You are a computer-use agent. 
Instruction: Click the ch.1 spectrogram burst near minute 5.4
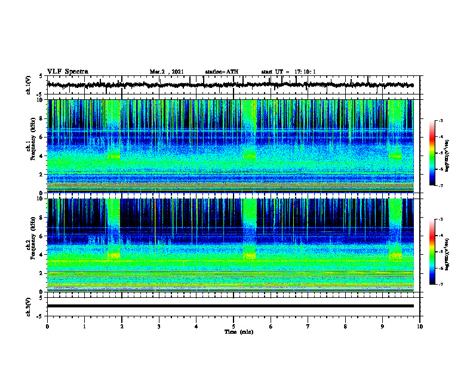pyautogui.click(x=250, y=130)
